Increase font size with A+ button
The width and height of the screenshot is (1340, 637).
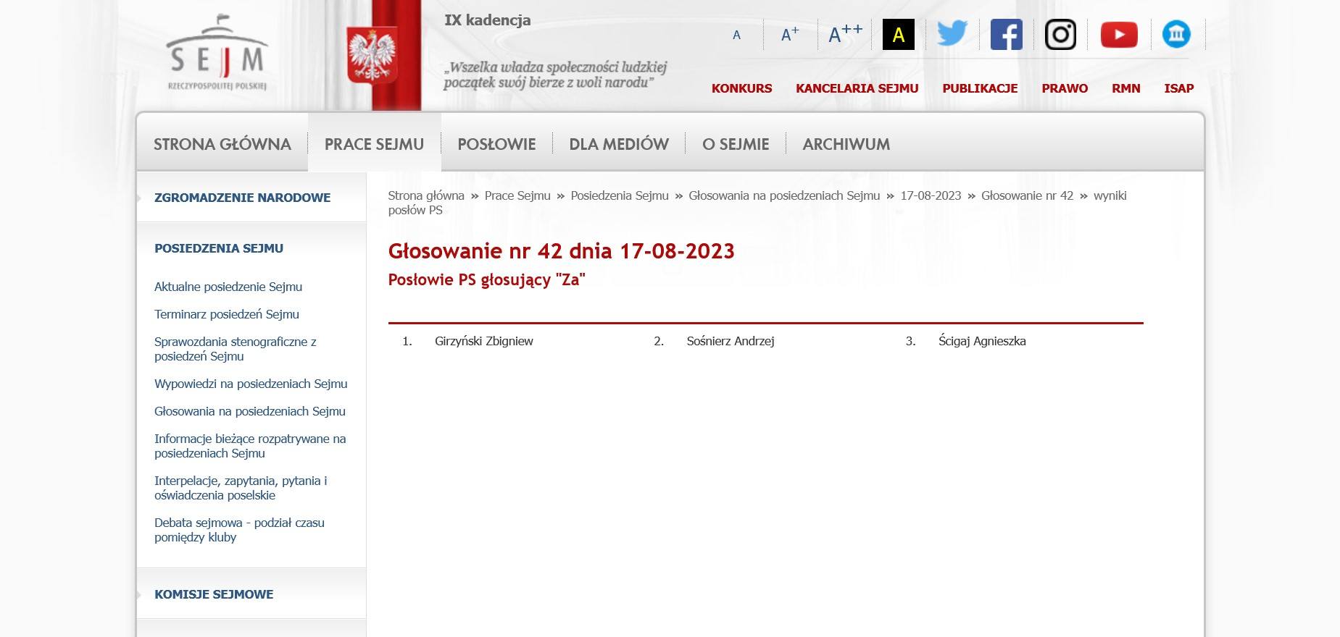tap(789, 34)
